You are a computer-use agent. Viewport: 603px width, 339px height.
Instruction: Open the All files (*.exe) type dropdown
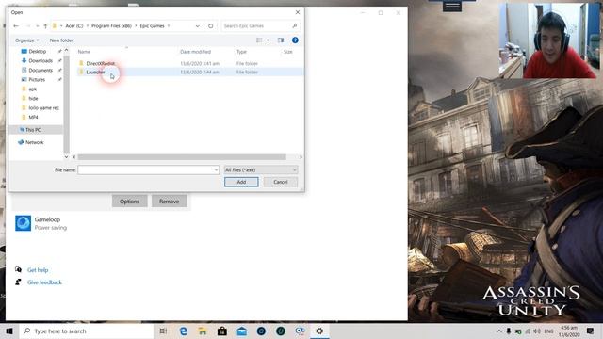click(x=261, y=169)
